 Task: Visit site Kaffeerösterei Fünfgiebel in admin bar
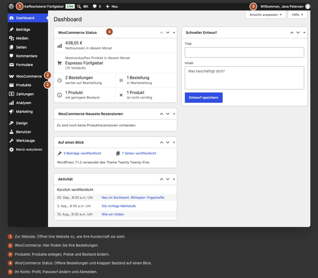[44, 7]
